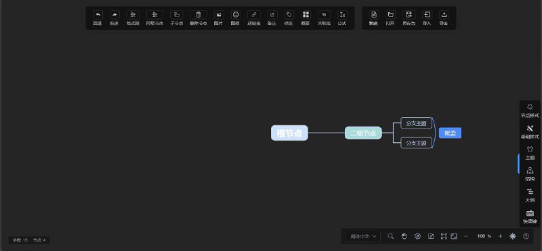Zoom in with the plus button
Screen dimensions: 542x251
click(x=500, y=236)
